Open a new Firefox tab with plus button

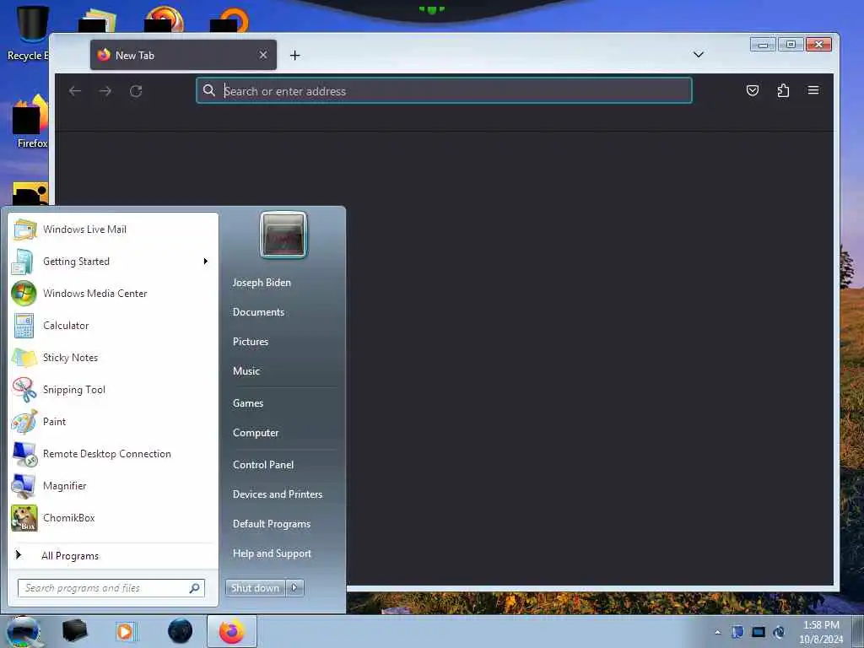294,55
